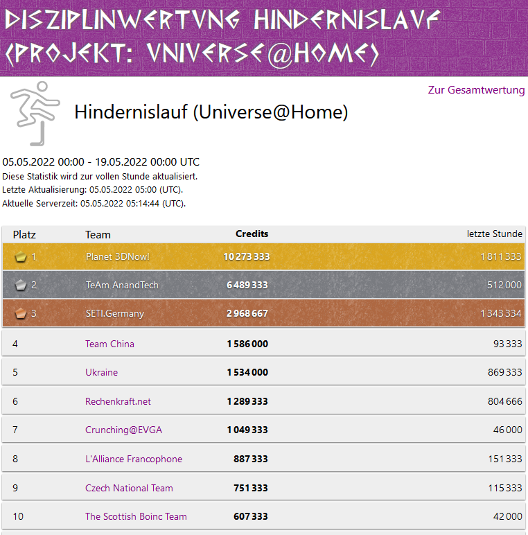This screenshot has width=528, height=535.
Task: Click last hour value 512 000
Action: click(504, 285)
